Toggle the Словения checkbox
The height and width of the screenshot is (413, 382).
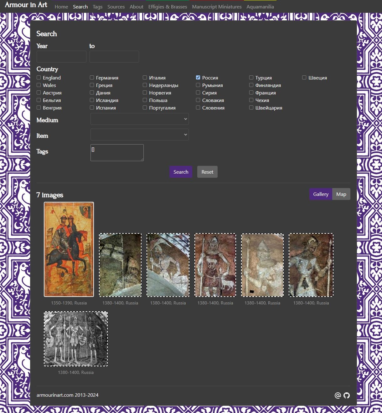(x=198, y=108)
